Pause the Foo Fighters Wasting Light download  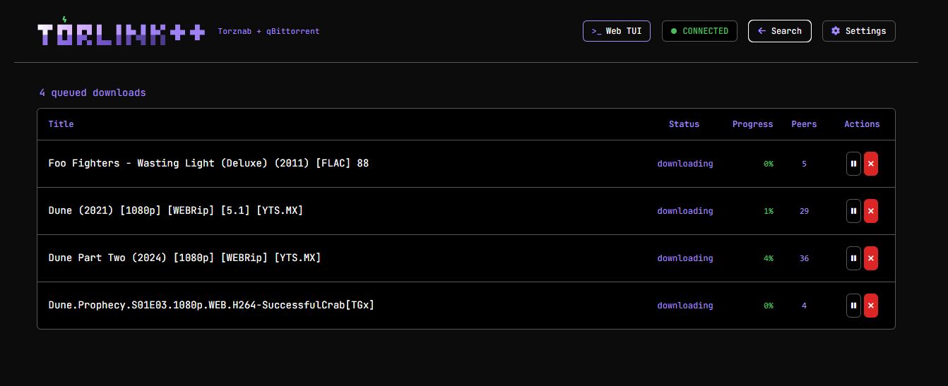tap(853, 164)
